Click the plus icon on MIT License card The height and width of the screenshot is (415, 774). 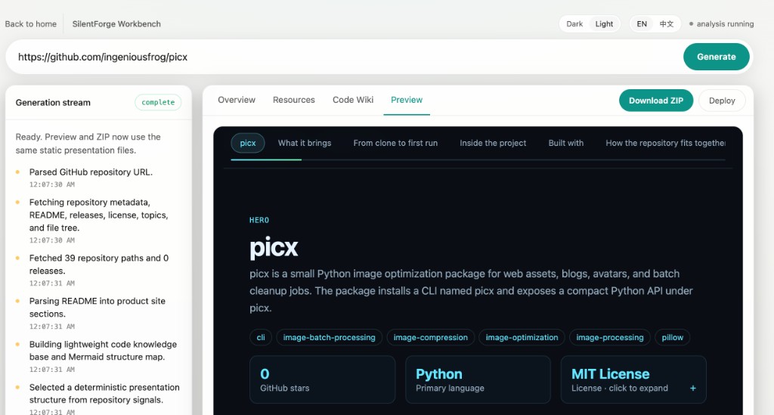(x=693, y=389)
